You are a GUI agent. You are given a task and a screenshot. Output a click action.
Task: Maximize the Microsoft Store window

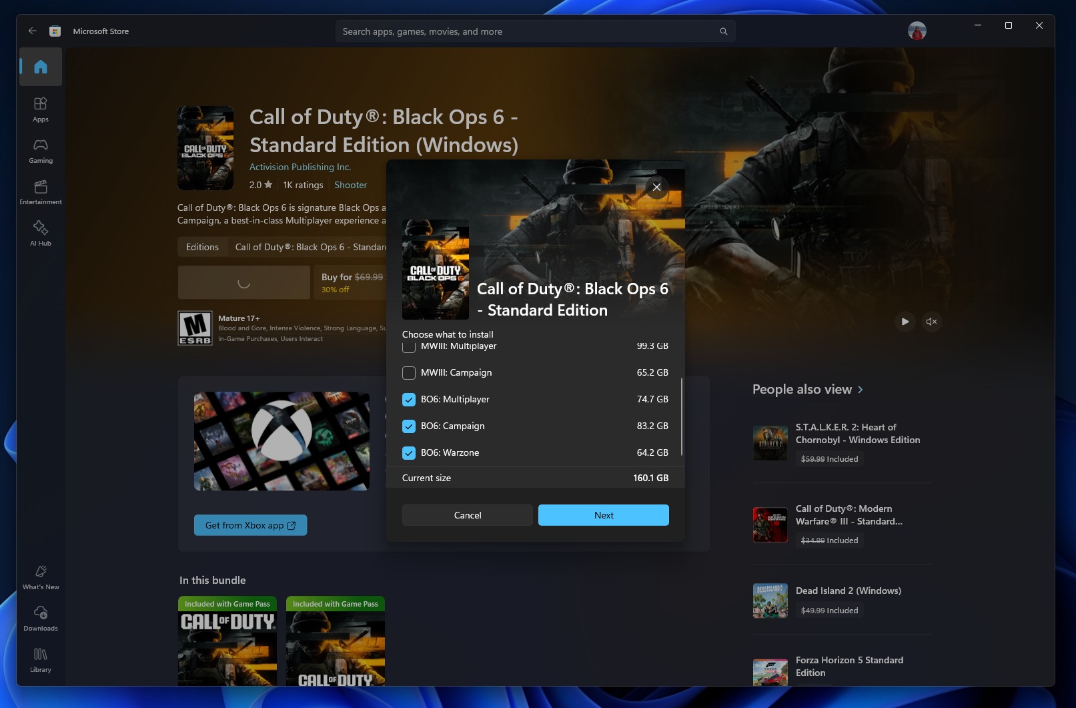click(1009, 25)
